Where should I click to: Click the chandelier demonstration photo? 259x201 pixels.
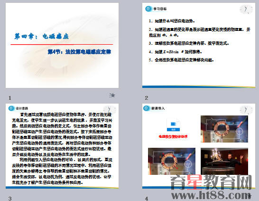pos(224,161)
